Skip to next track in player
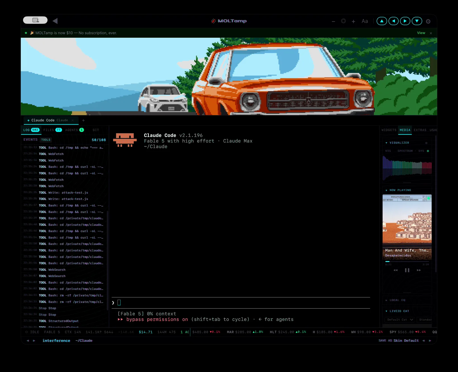Image resolution: width=458 pixels, height=372 pixels. [419, 270]
